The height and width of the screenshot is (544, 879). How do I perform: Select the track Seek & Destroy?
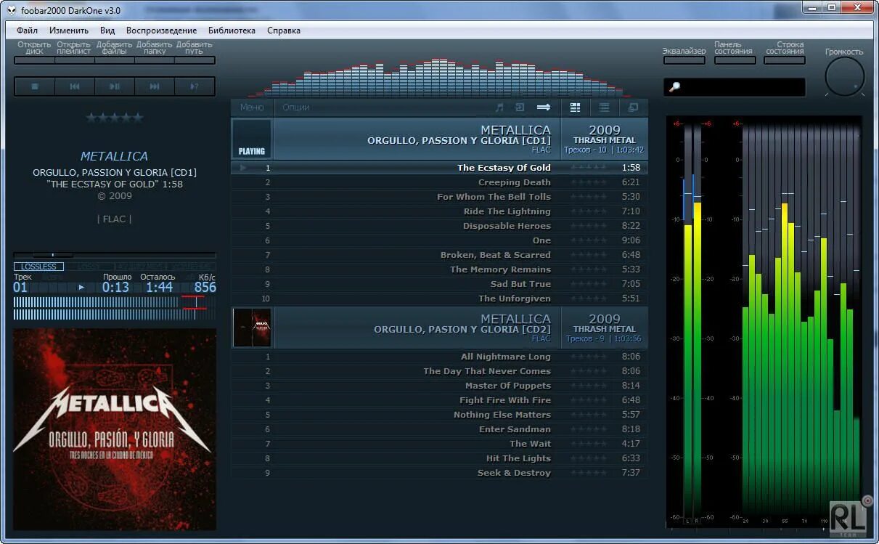click(440, 473)
